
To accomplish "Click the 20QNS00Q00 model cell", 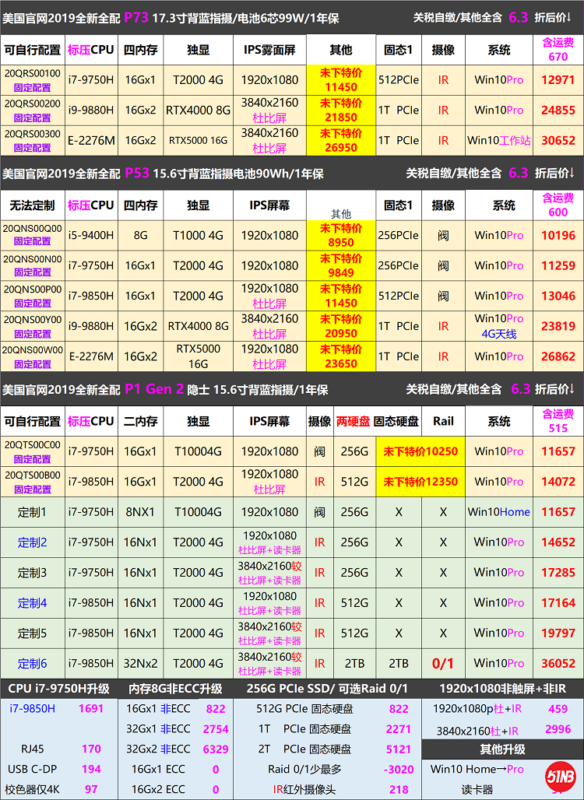I will tap(33, 235).
